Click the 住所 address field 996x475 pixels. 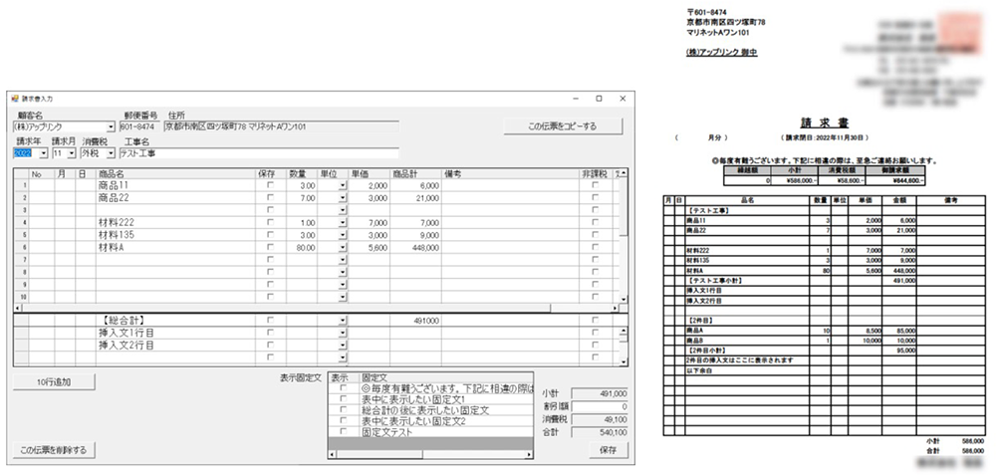pyautogui.click(x=282, y=127)
